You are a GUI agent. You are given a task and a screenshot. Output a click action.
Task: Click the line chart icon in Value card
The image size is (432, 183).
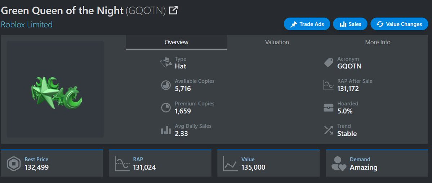tap(230, 164)
